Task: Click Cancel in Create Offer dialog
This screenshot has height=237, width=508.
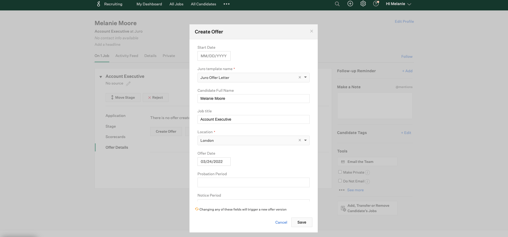Action: pos(281,222)
